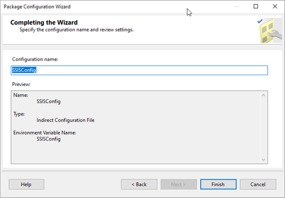
Task: Click the "Completing the Wizard" heading
Action: click(x=44, y=22)
